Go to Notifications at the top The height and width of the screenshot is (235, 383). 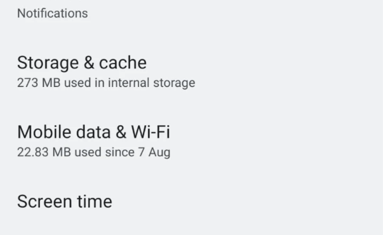coord(52,13)
